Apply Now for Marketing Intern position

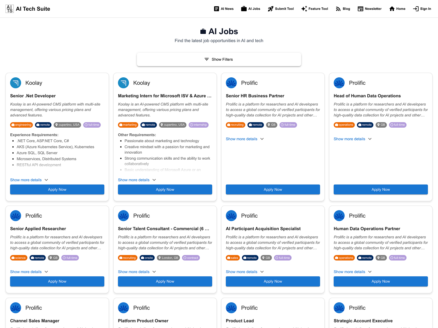[x=165, y=189]
